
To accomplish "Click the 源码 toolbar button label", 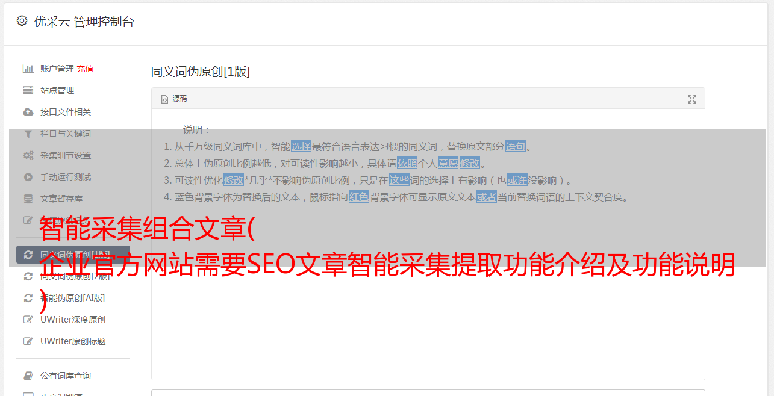I will 179,99.
